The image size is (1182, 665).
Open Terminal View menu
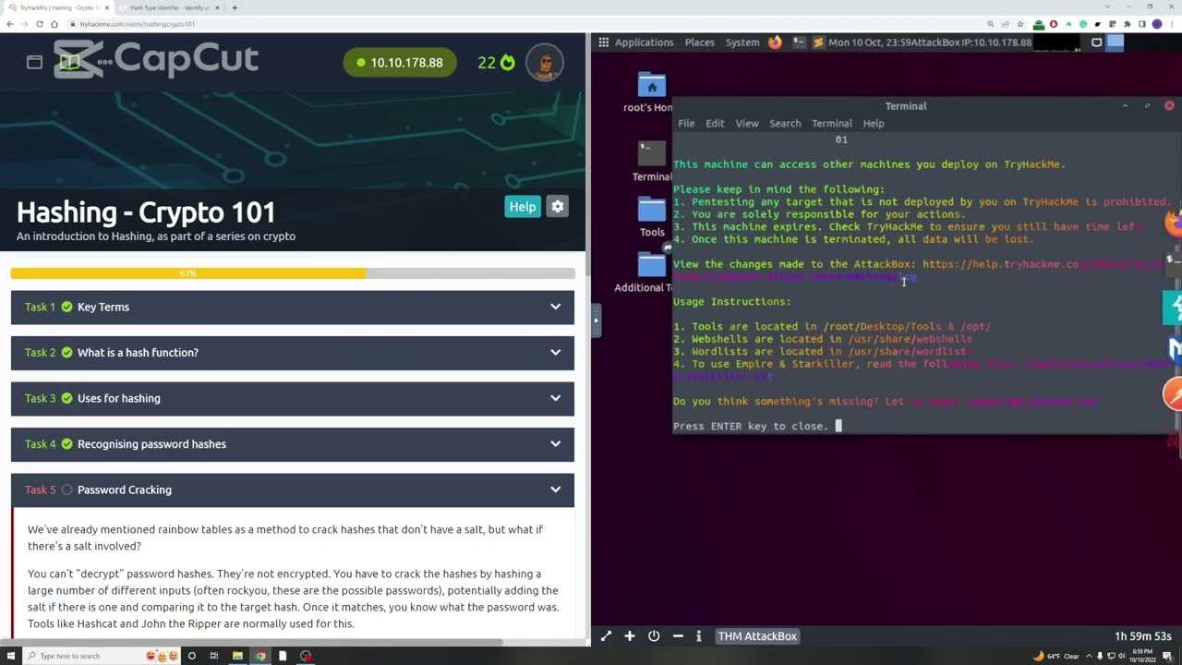[747, 124]
